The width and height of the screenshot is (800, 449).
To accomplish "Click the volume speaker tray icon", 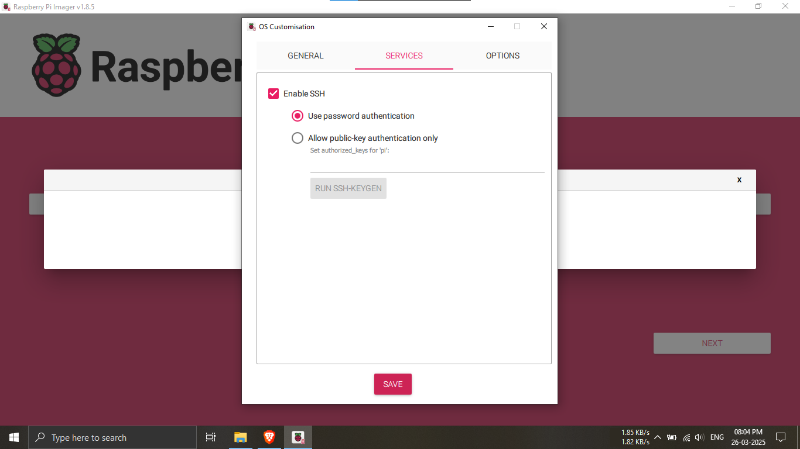I will (x=699, y=437).
